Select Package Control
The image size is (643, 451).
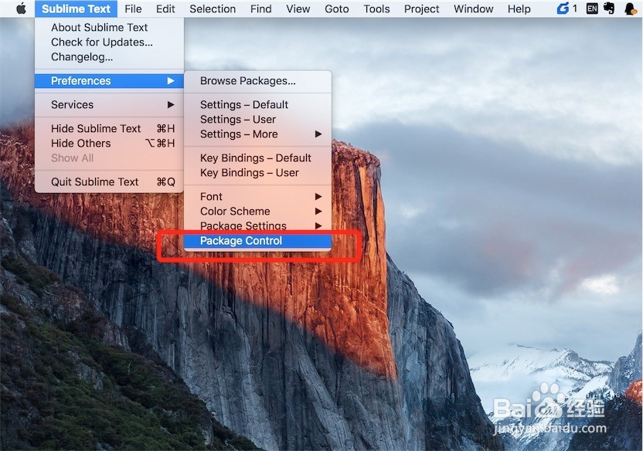point(240,240)
